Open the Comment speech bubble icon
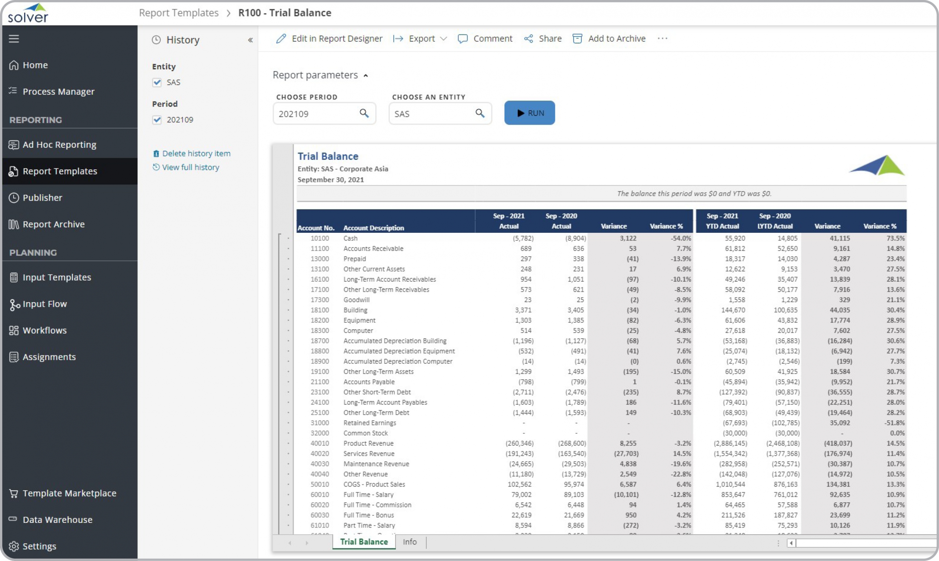The image size is (939, 561). point(462,38)
